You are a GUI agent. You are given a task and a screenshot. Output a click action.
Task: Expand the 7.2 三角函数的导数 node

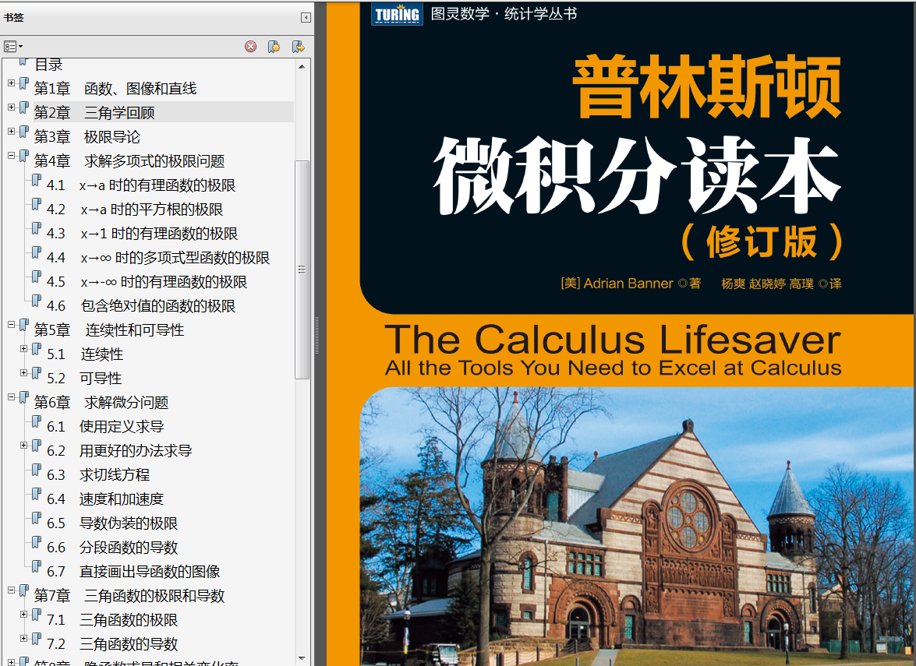click(23, 638)
